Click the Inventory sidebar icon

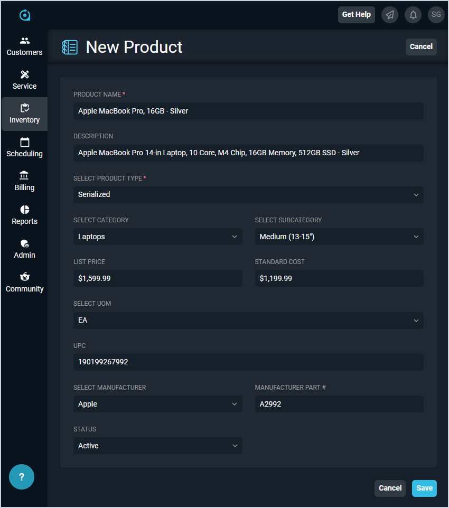[24, 113]
